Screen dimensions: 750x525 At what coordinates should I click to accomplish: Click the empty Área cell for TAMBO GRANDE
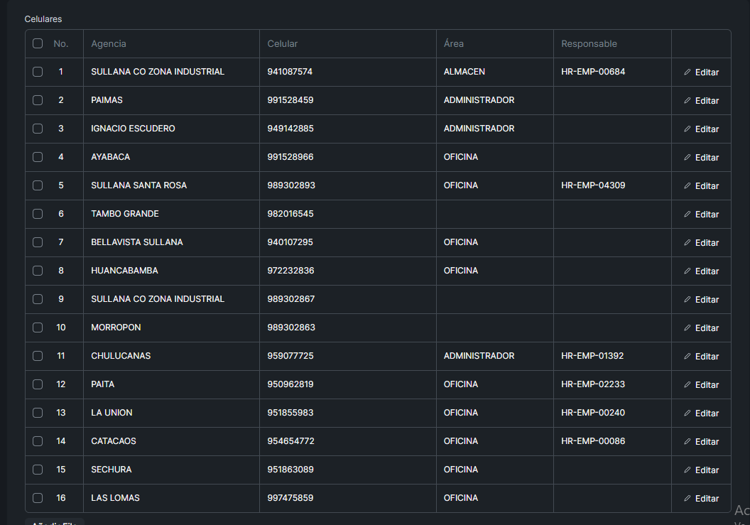494,214
